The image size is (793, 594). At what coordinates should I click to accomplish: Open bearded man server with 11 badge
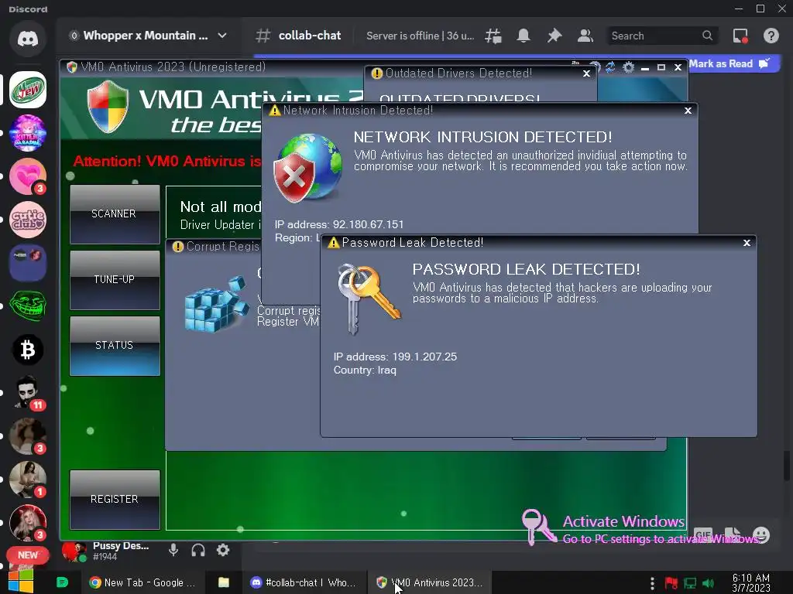click(x=28, y=392)
